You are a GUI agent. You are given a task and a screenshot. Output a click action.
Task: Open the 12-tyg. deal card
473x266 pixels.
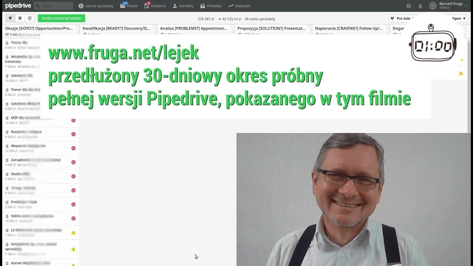(41, 190)
